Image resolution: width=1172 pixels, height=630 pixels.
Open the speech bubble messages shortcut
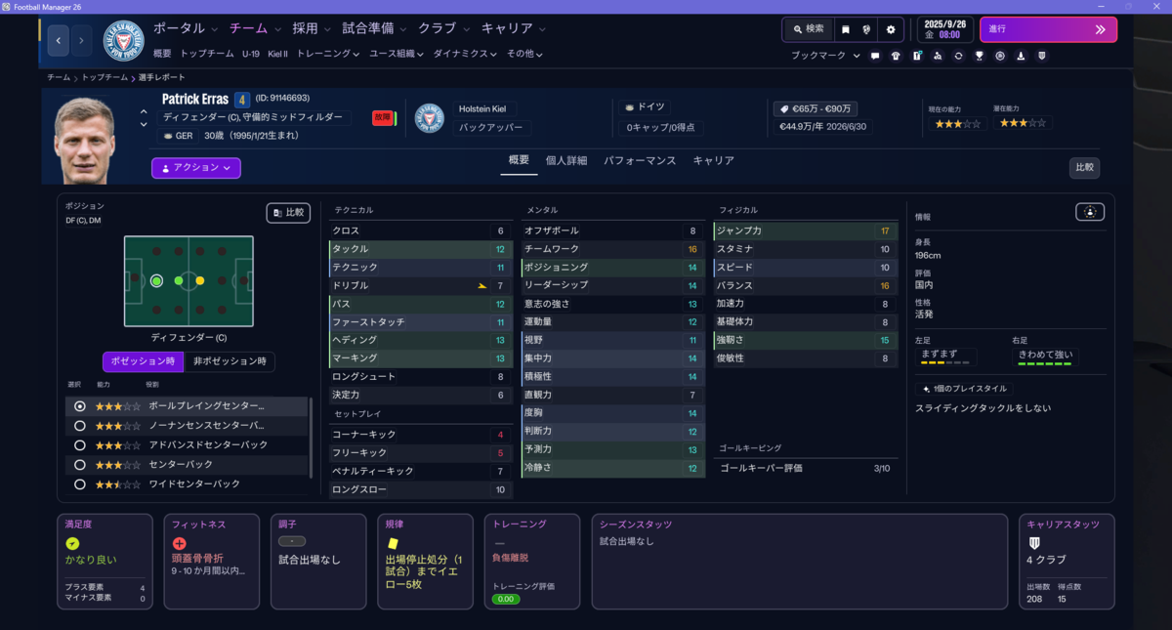(x=875, y=56)
